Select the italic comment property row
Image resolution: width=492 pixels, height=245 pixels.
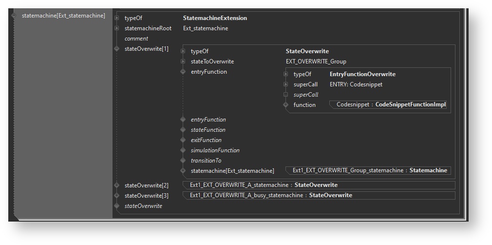point(136,39)
